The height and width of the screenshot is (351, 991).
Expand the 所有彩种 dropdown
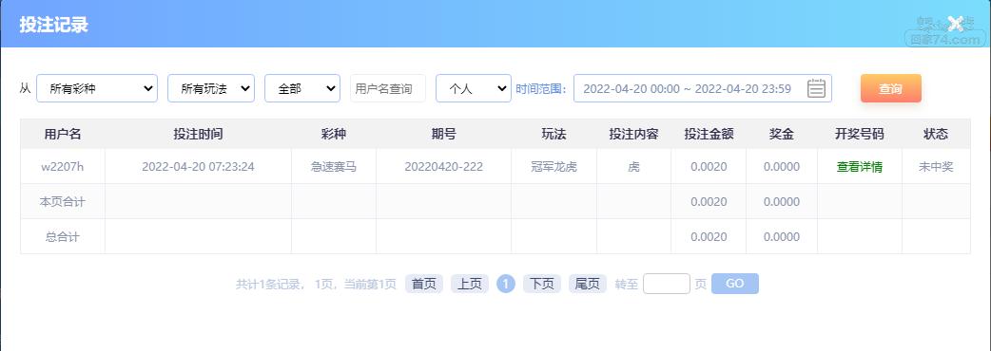point(97,88)
